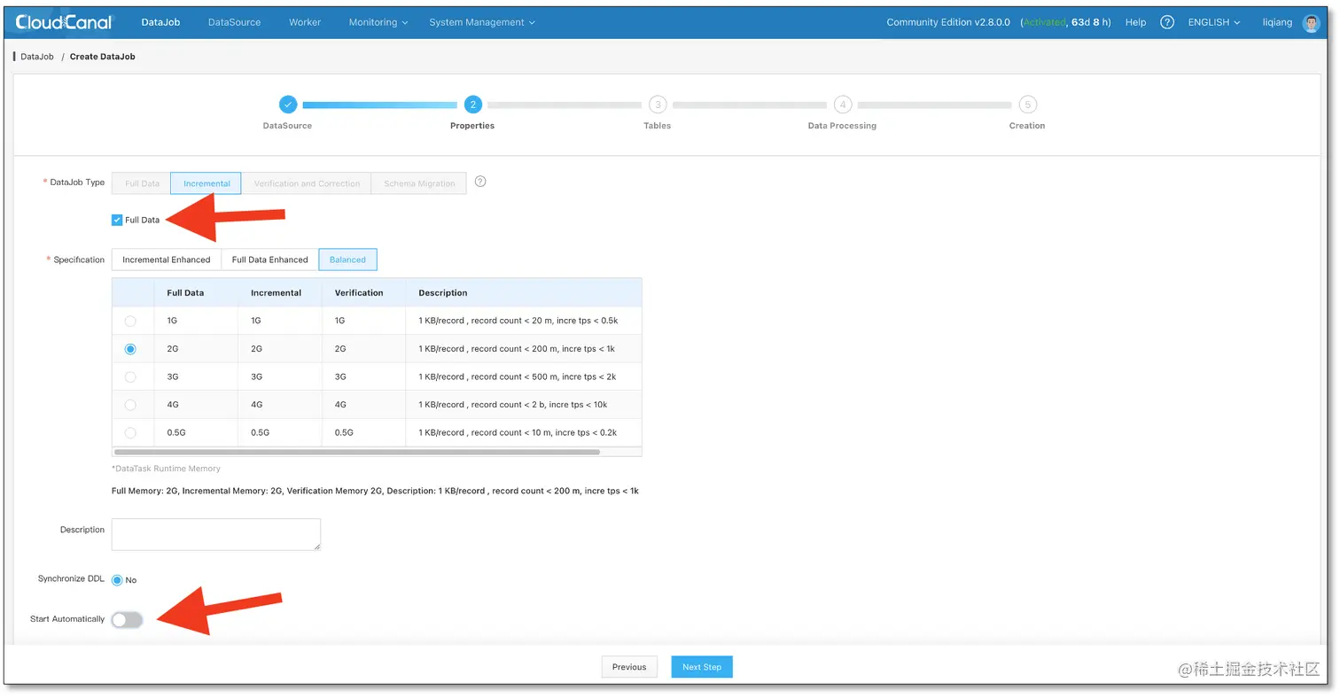Expand the System Management dropdown
The image size is (1340, 698).
[482, 22]
